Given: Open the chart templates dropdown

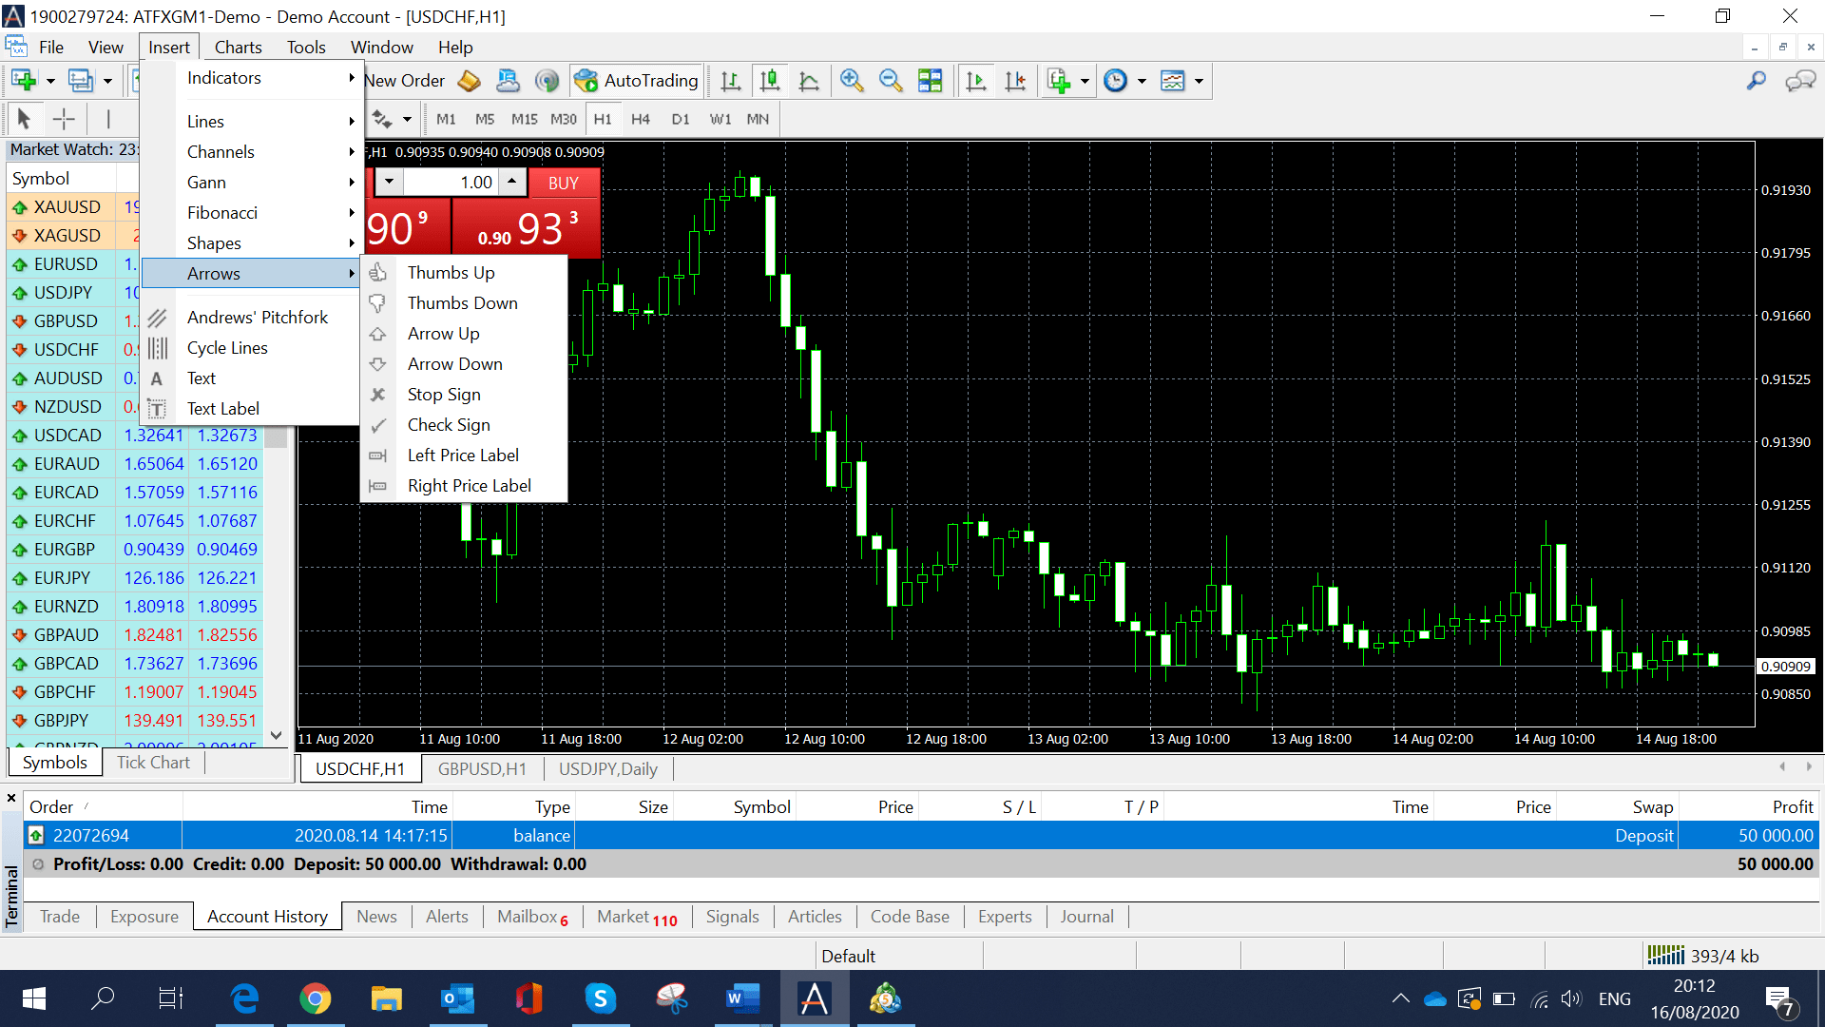Looking at the screenshot, I should (1197, 81).
